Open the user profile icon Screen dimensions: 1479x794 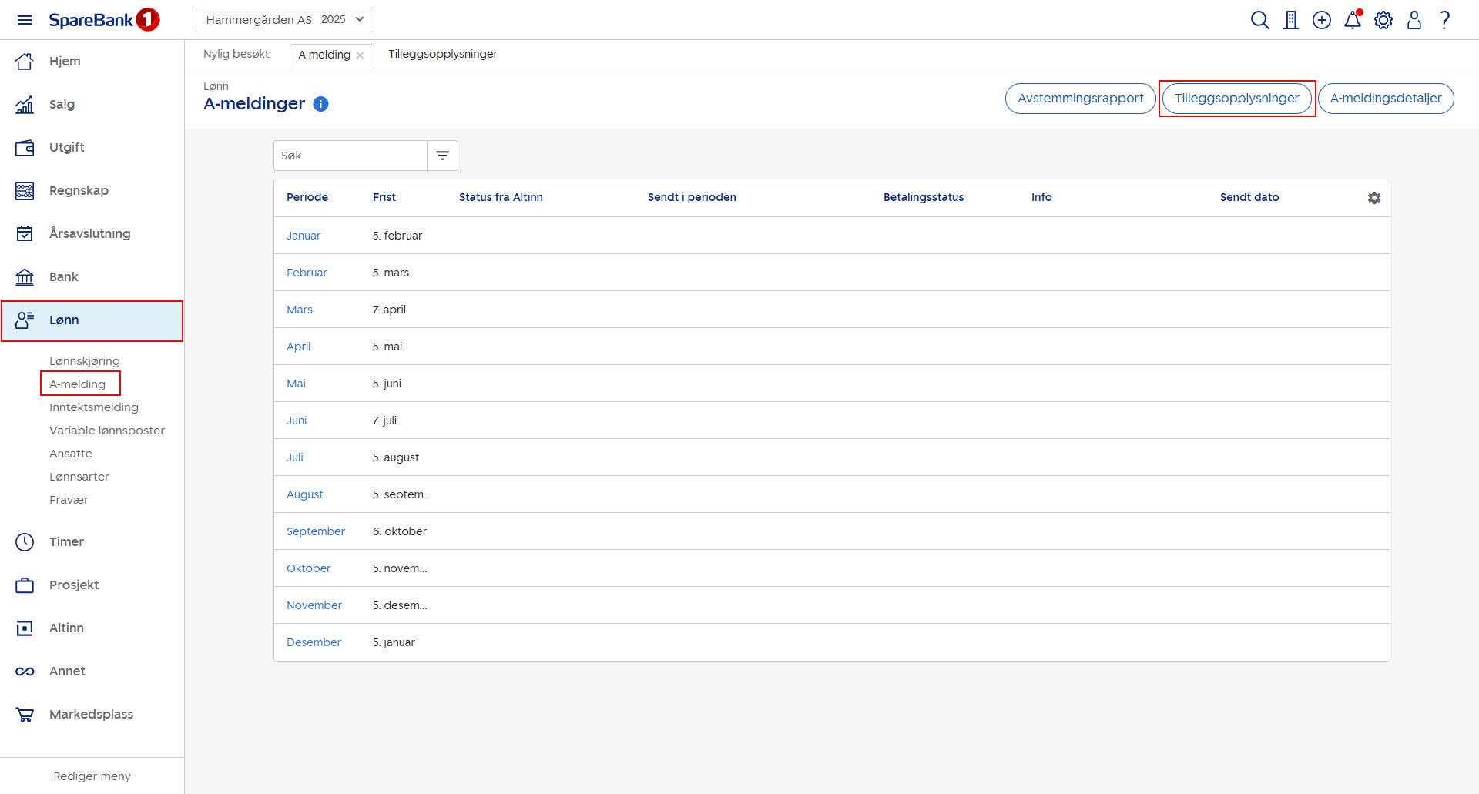pyautogui.click(x=1414, y=20)
